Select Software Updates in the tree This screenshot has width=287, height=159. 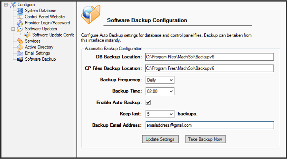point(41,29)
